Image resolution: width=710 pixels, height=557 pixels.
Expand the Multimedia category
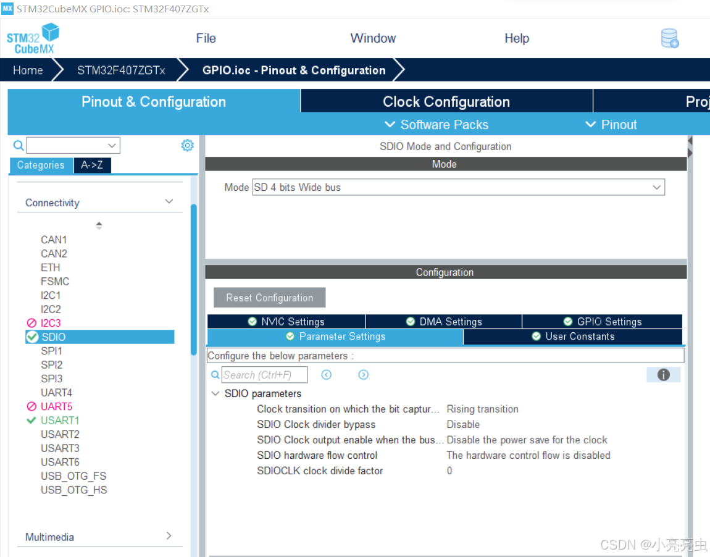(169, 536)
